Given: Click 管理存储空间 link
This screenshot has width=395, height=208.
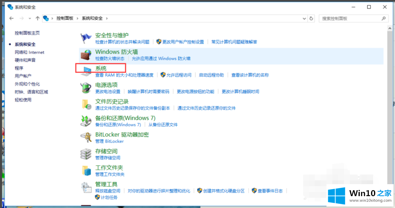Looking at the screenshot, I should (108, 158).
